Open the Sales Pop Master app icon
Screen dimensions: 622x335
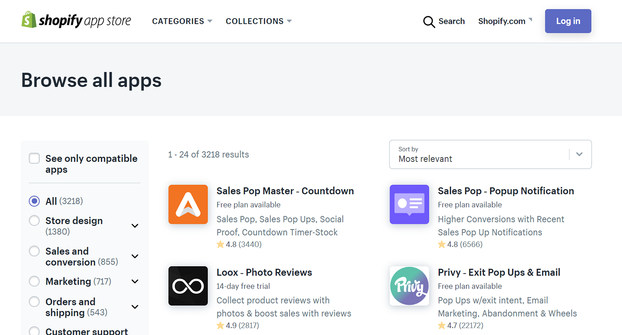[x=188, y=205]
